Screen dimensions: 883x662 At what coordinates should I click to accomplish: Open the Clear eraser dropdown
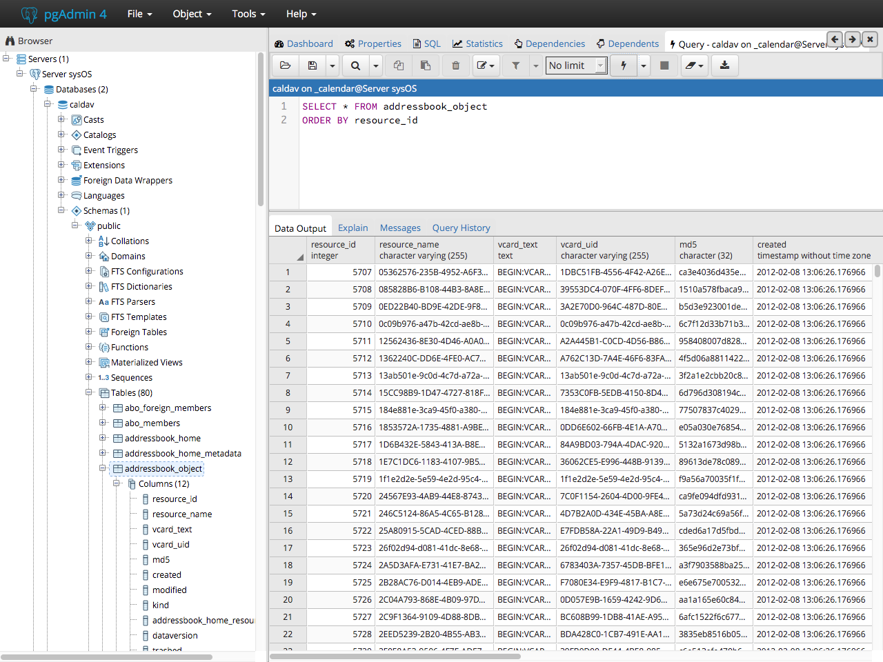tap(694, 66)
